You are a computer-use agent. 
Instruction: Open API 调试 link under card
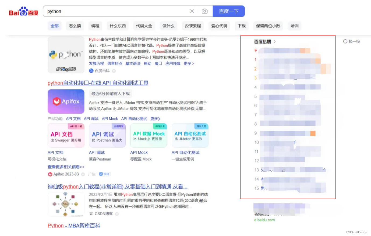point(97,153)
